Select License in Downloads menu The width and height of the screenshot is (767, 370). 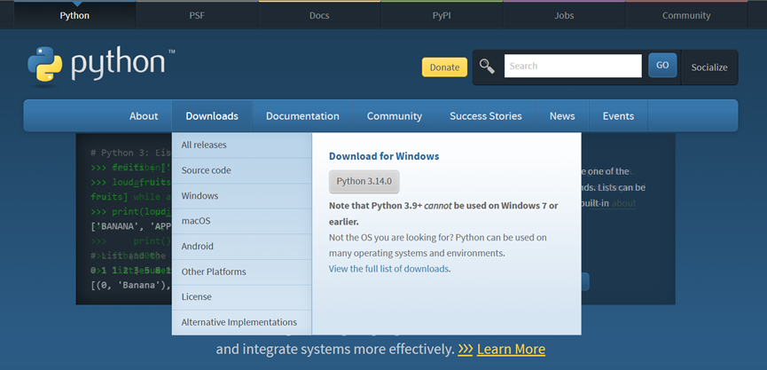tap(242, 297)
